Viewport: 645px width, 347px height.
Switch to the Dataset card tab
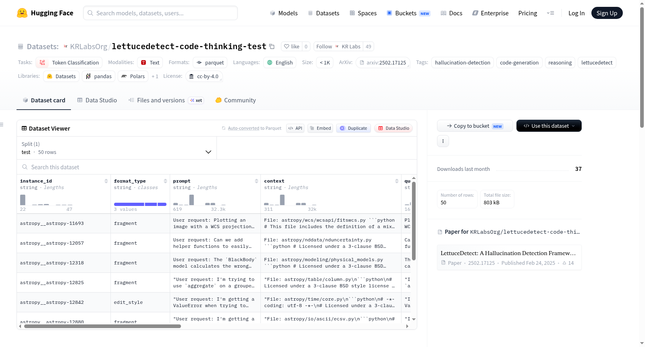click(44, 100)
